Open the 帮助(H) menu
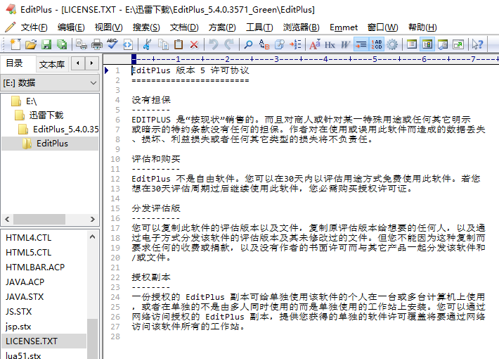Image resolution: width=499 pixels, height=359 pixels. (x=422, y=27)
